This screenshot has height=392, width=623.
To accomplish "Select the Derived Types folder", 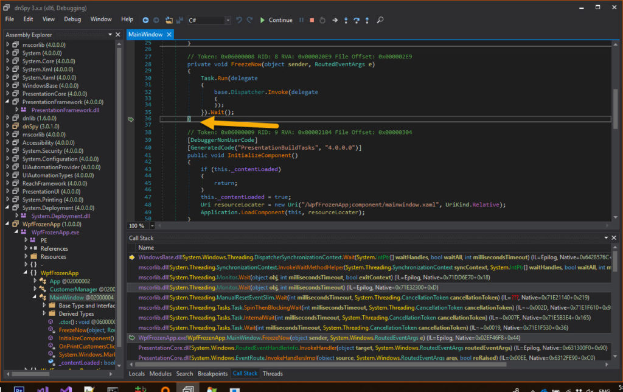I will pos(76,313).
